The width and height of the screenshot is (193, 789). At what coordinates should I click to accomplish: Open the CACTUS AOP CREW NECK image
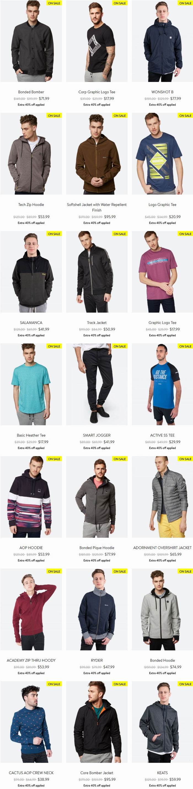pyautogui.click(x=31, y=722)
